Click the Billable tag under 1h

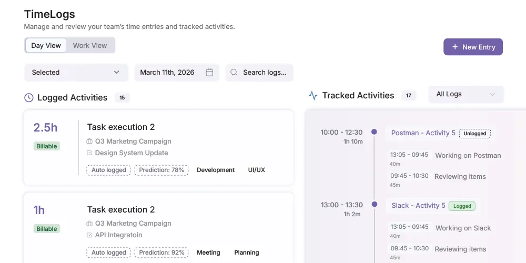47,229
